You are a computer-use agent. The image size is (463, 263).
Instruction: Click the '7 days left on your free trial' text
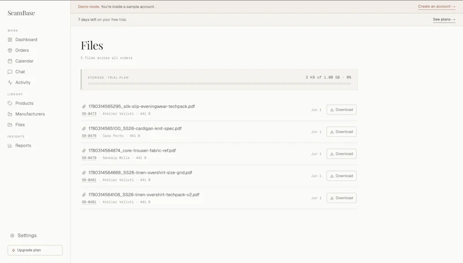point(102,20)
